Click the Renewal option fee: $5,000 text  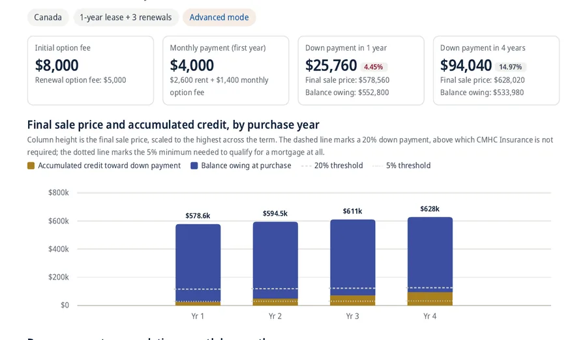click(x=80, y=80)
